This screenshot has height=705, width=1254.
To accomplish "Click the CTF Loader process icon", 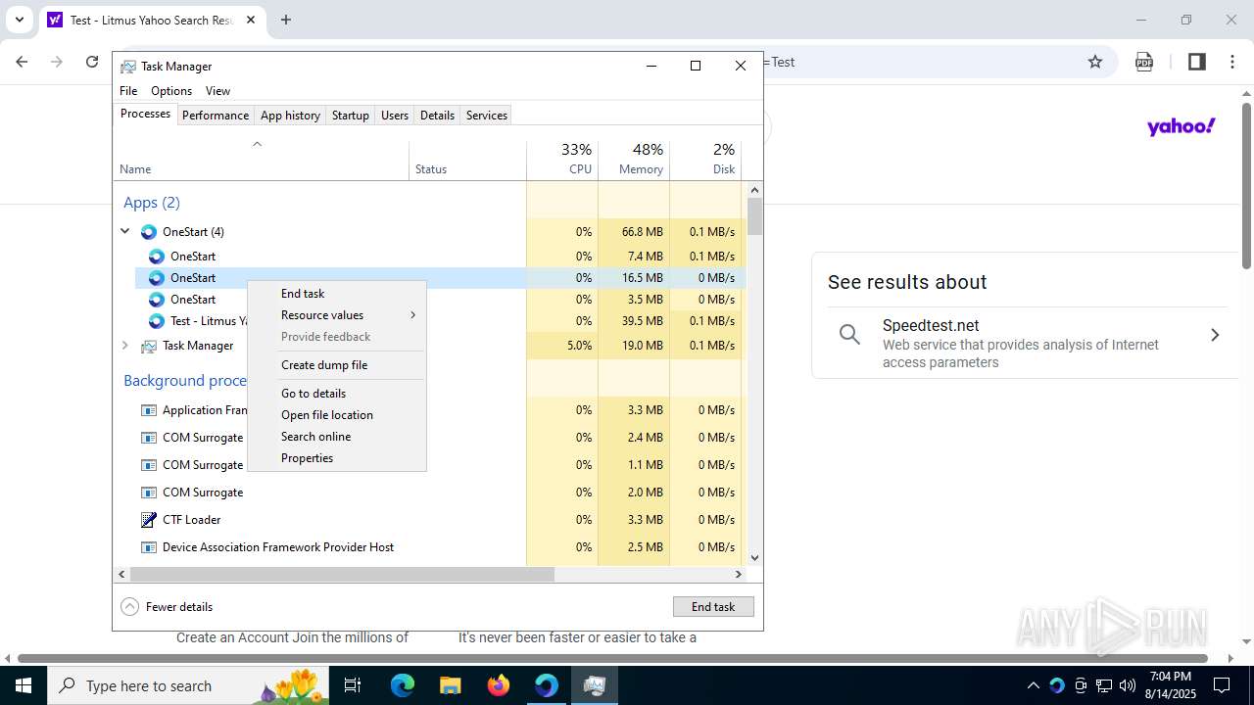I will (x=149, y=520).
